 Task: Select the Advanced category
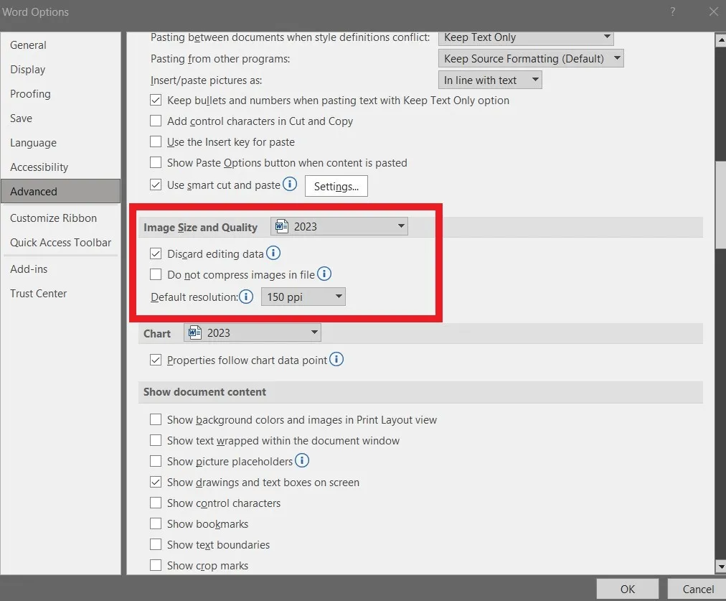click(60, 192)
